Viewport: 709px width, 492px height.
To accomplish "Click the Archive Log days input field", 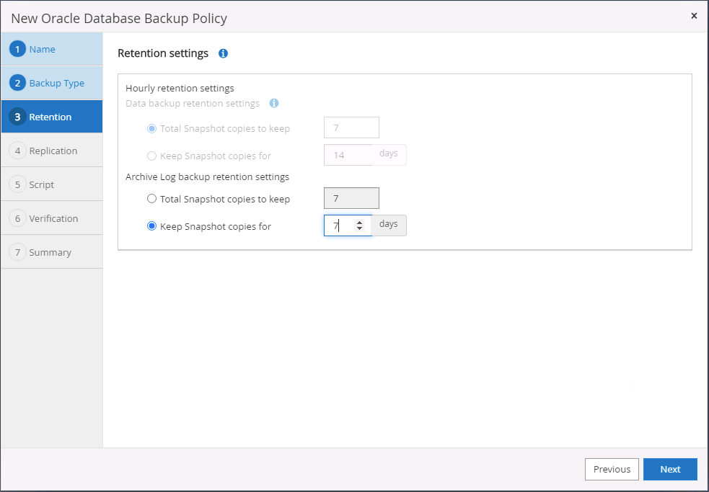I will pyautogui.click(x=339, y=225).
